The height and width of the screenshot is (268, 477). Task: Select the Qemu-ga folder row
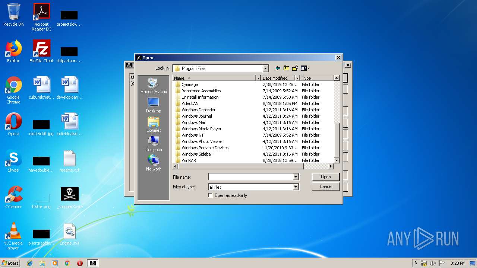click(x=253, y=84)
